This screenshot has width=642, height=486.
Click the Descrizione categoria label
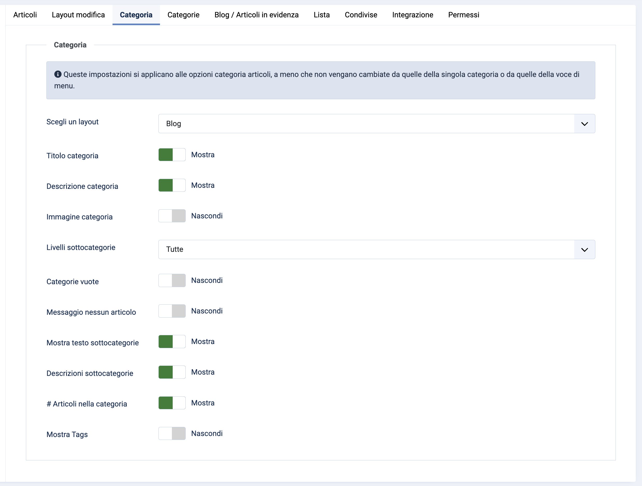(82, 186)
